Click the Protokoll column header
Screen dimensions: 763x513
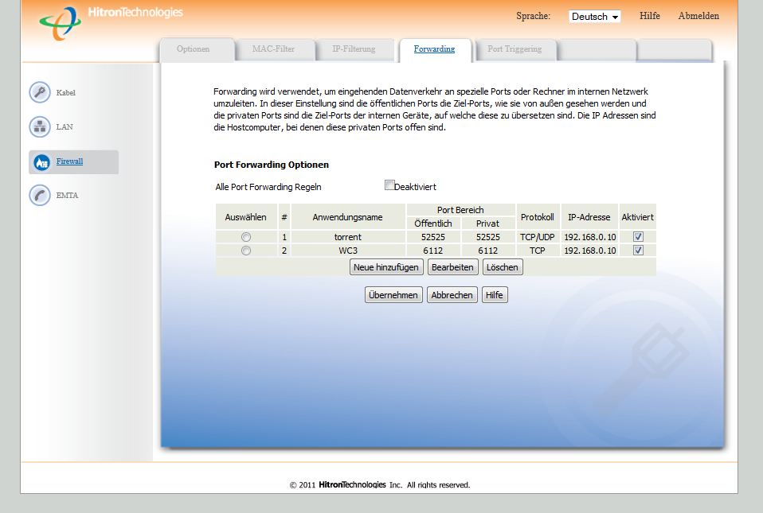point(538,217)
